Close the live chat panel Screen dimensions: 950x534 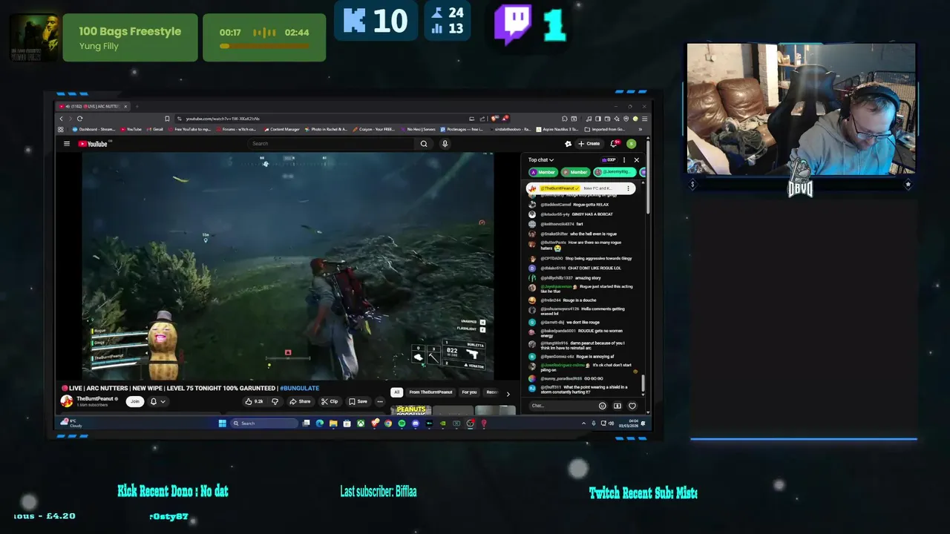(636, 159)
